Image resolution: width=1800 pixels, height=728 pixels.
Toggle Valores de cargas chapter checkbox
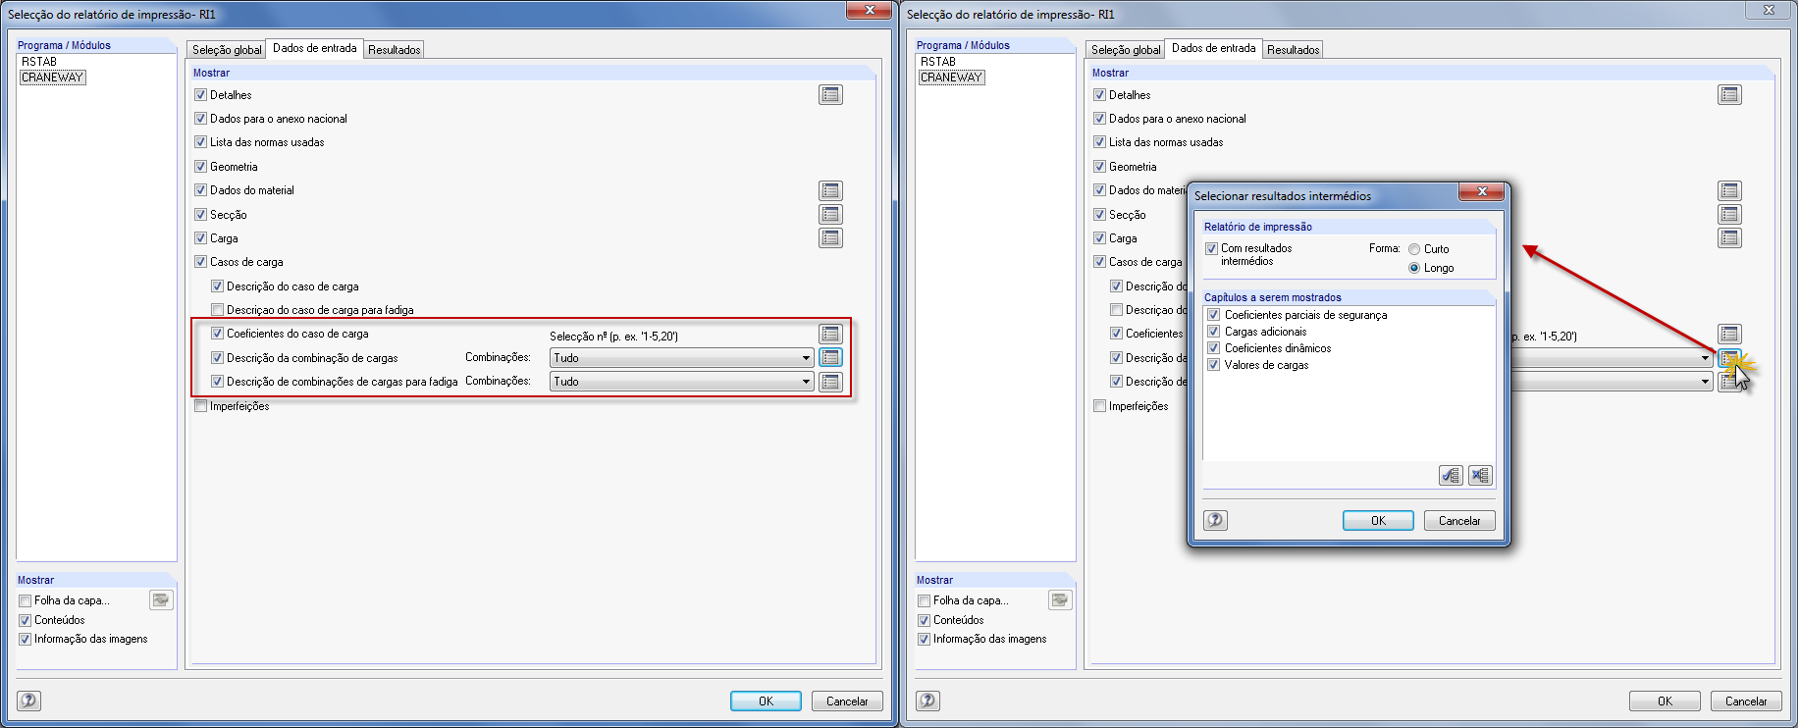(x=1214, y=365)
